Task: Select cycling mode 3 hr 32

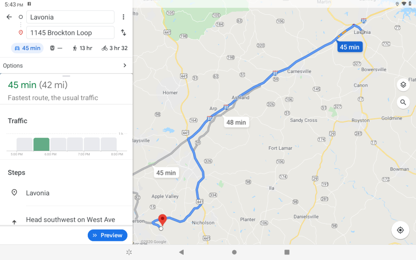Action: point(115,48)
